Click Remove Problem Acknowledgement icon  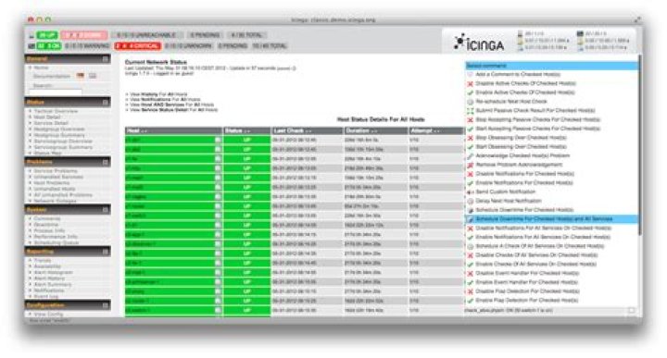tap(470, 165)
